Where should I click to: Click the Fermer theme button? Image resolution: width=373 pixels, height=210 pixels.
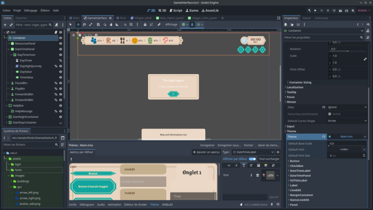pyautogui.click(x=249, y=145)
